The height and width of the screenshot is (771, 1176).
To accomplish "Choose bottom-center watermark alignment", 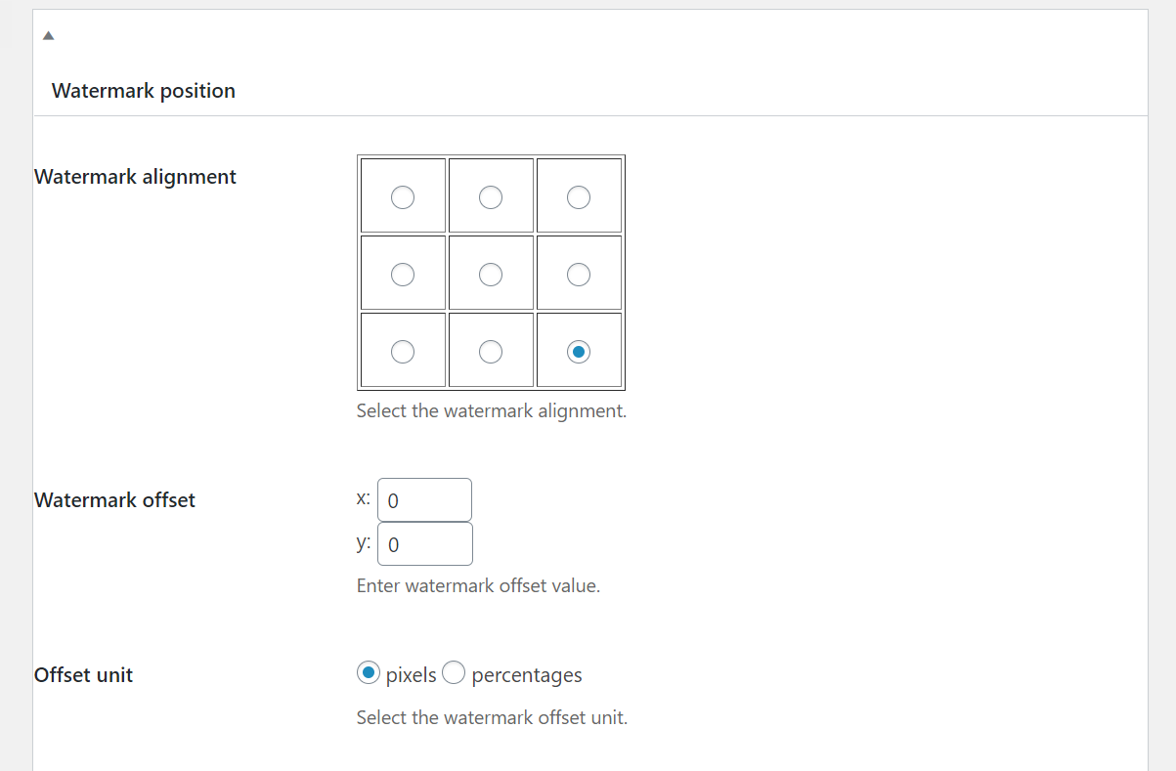I will click(491, 351).
